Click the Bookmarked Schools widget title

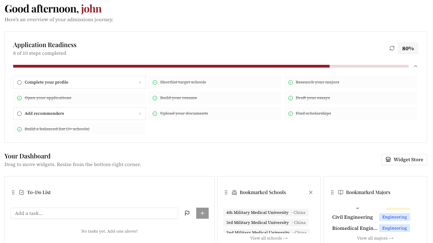coord(263,192)
